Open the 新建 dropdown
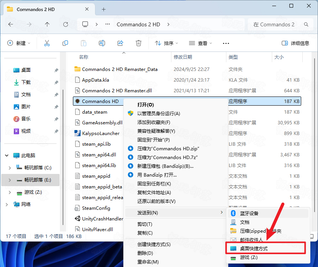318x267 pixels. click(x=19, y=43)
